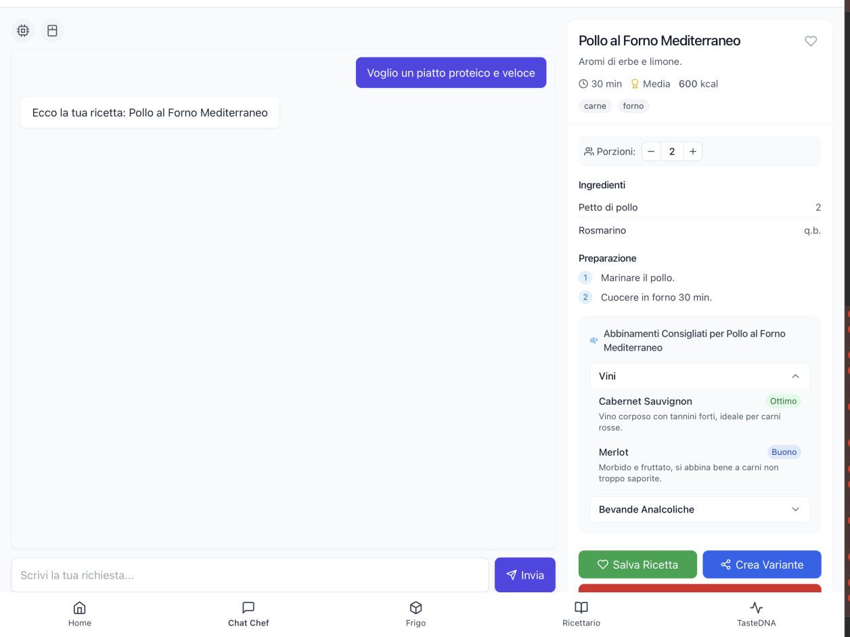Screen dimensions: 850x637
Task: Click the sparkle icon next to Abbinamenti Consigliati
Action: 594,341
